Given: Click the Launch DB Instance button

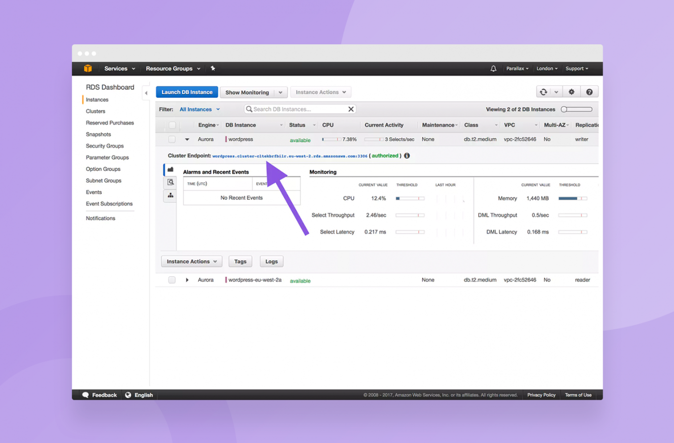Looking at the screenshot, I should (187, 92).
